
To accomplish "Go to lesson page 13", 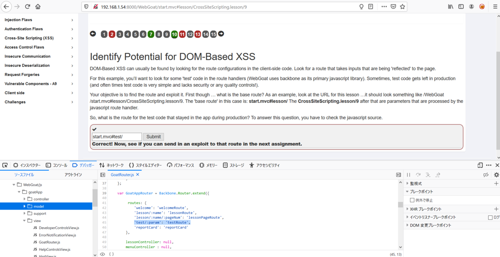I will [197, 34].
